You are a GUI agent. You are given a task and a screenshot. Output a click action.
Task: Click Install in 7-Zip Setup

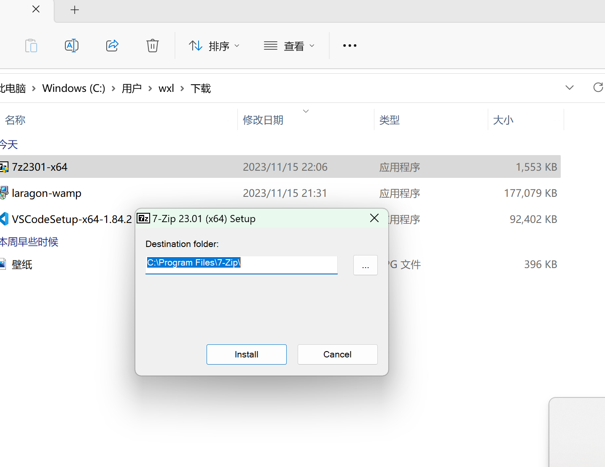[x=247, y=354]
